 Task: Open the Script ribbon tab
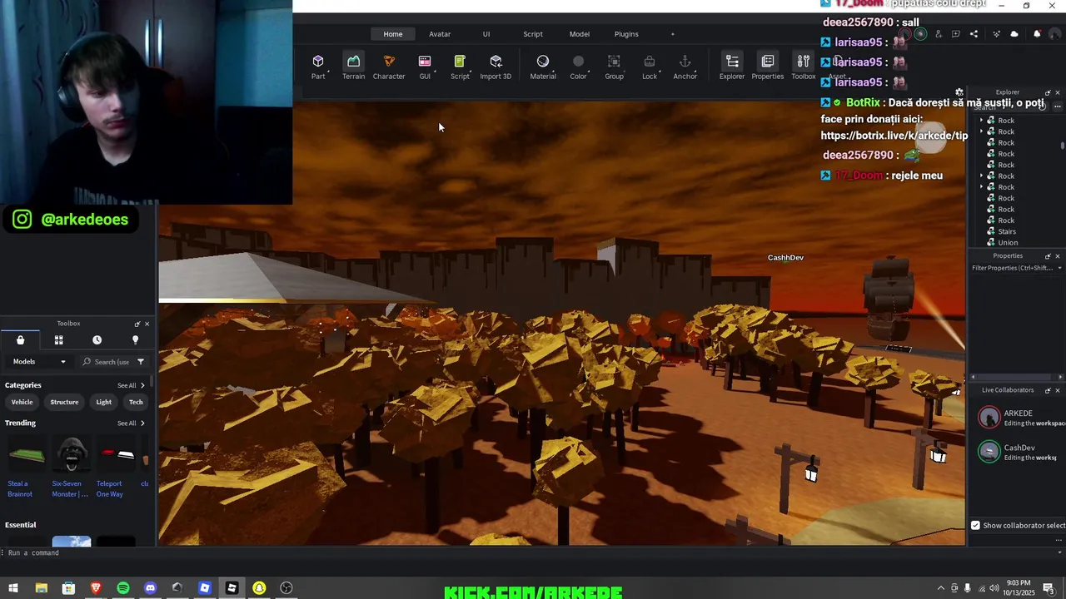533,34
